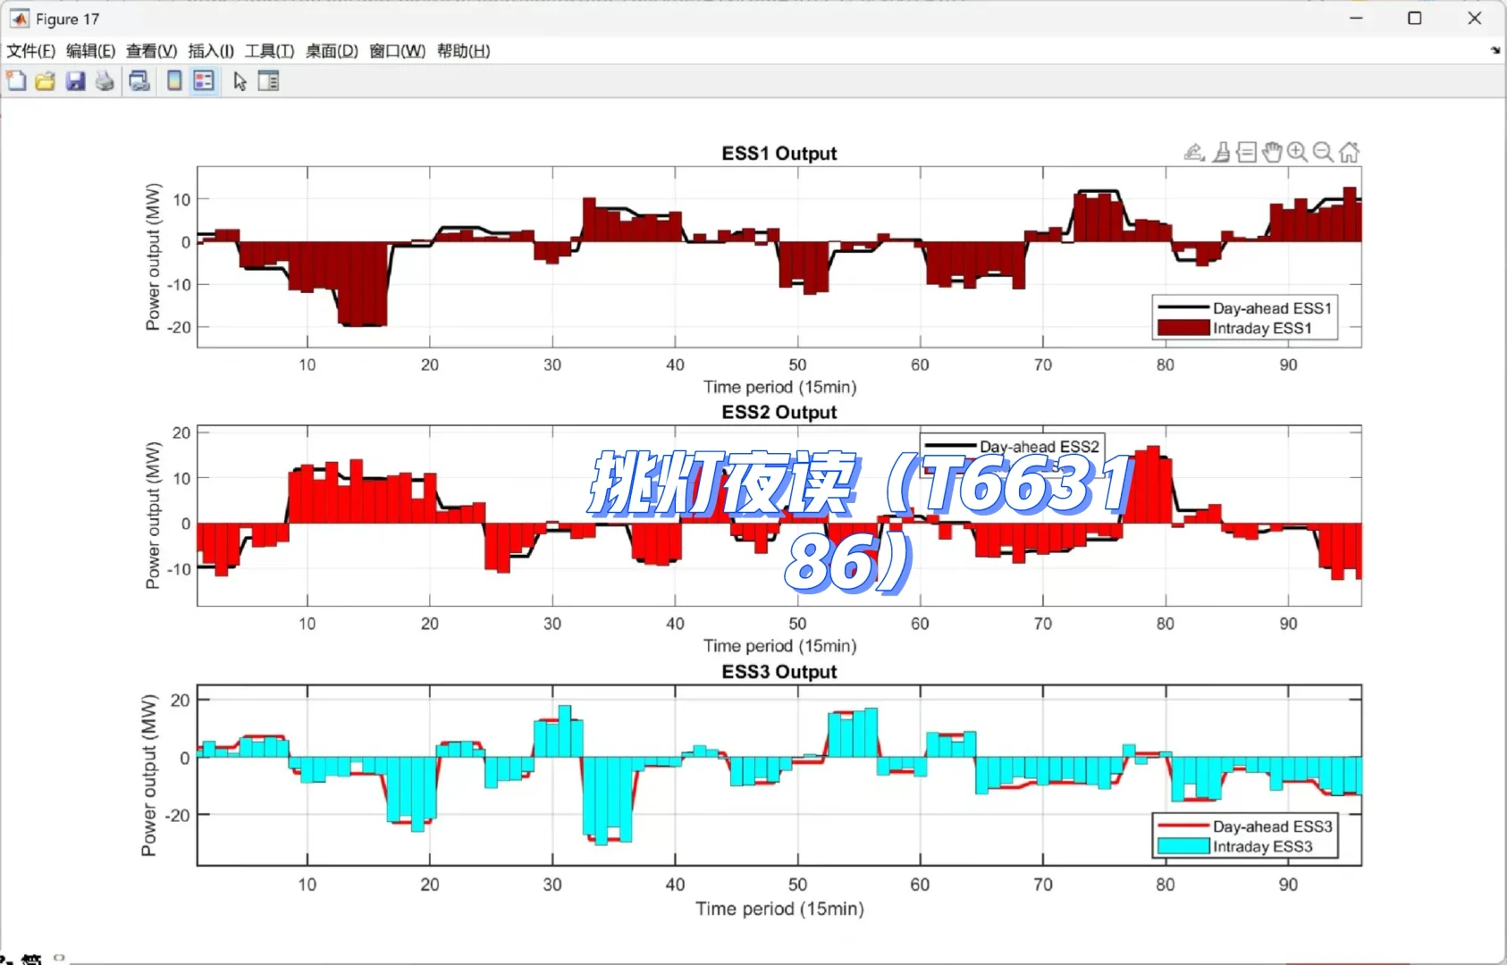The height and width of the screenshot is (965, 1507).
Task: Choose the zoom out magnifier on ESS1 axes
Action: pyautogui.click(x=1324, y=152)
